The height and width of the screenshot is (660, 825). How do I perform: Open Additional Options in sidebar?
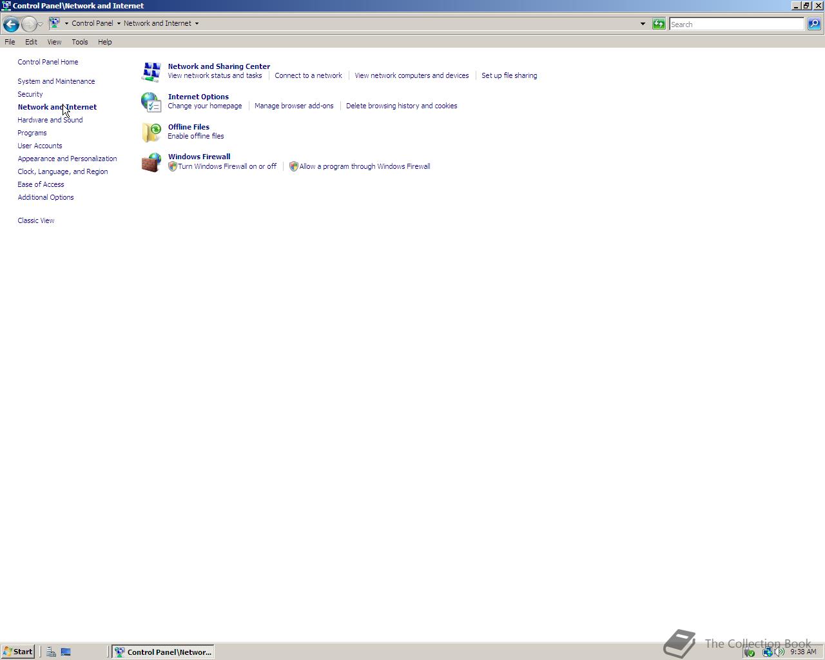pos(46,197)
